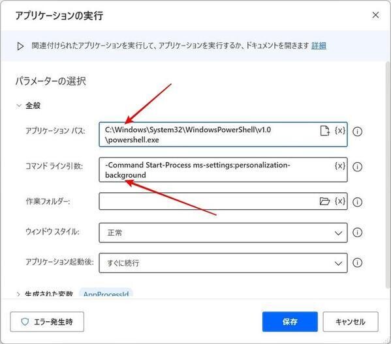Click the コマンド ライン引数 label

tap(54, 165)
